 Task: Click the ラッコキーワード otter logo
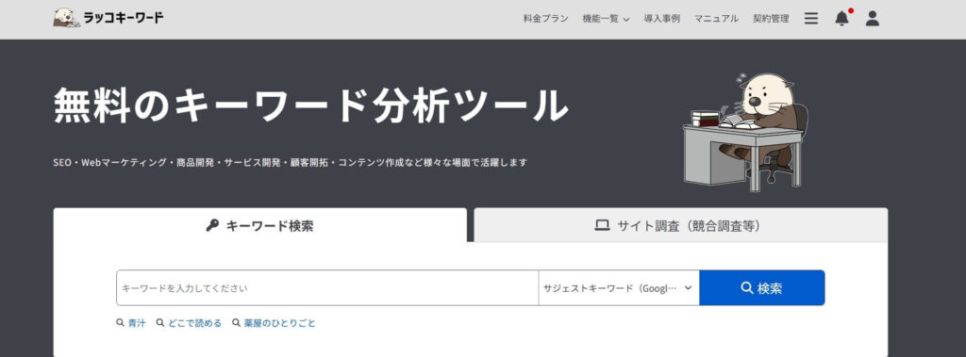(x=108, y=18)
